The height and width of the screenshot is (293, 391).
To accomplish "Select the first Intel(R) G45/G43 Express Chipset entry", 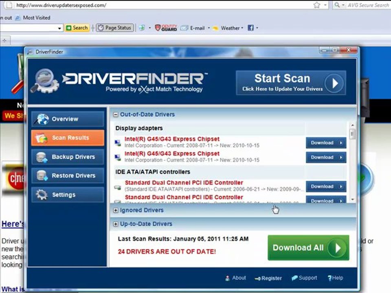I will (172, 139).
